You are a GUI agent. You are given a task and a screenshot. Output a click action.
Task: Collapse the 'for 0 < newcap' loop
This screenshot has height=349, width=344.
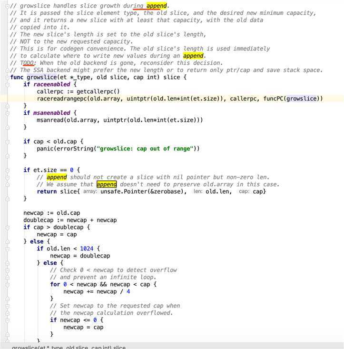pyautogui.click(x=7, y=285)
